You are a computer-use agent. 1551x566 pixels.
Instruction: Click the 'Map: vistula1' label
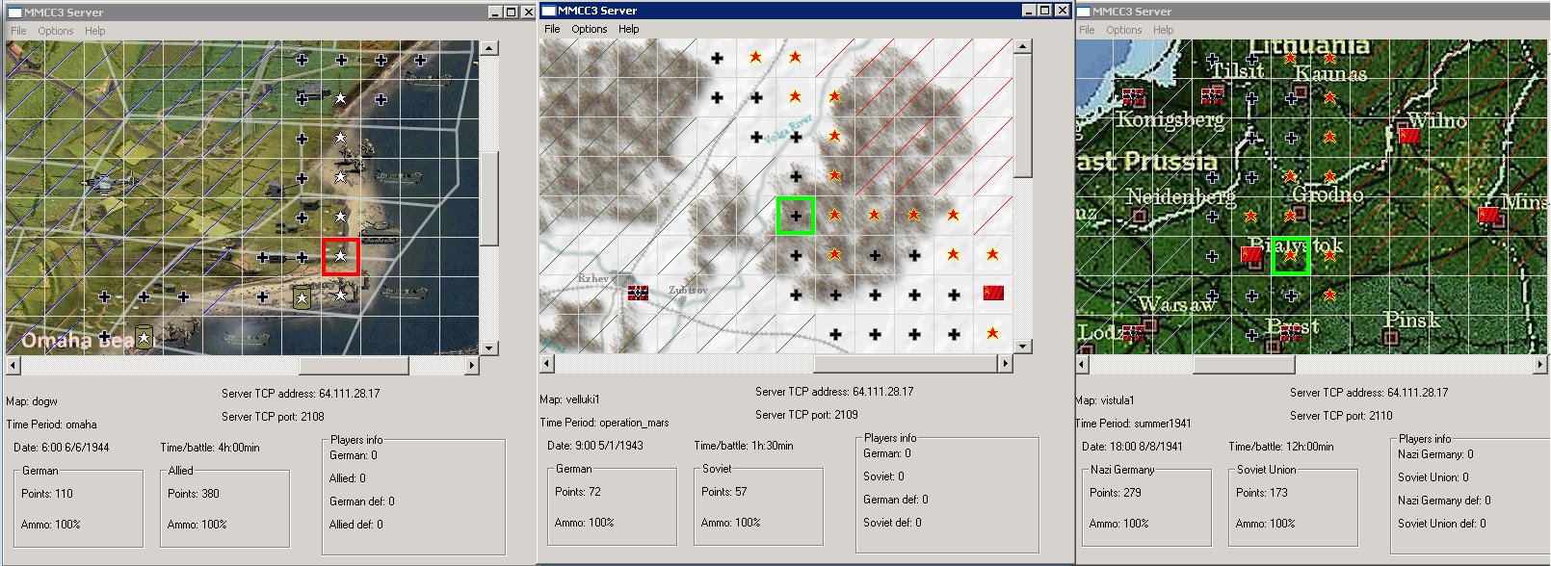[x=1105, y=400]
